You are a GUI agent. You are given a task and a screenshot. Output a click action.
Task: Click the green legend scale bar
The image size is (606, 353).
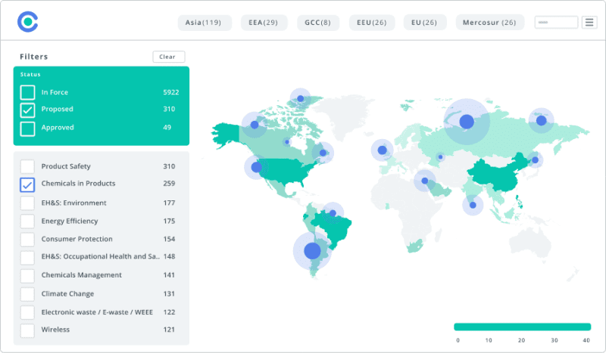pos(522,327)
